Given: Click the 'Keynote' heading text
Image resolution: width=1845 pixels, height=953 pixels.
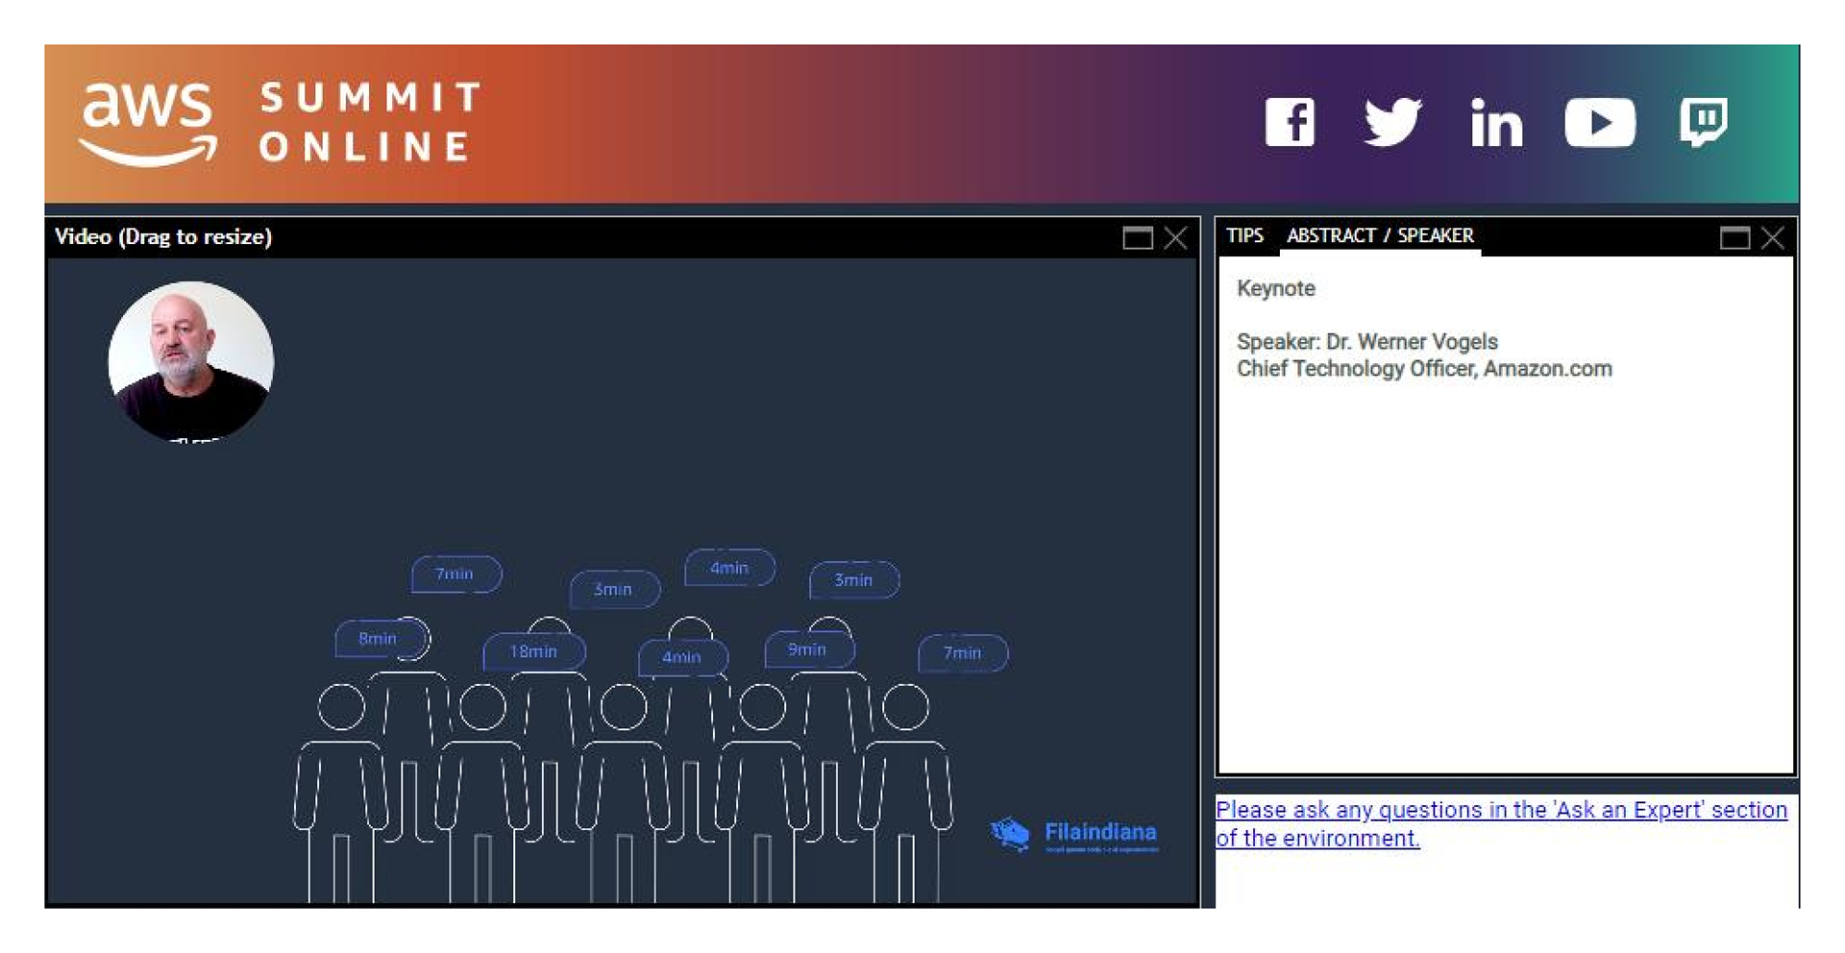Looking at the screenshot, I should (x=1275, y=288).
